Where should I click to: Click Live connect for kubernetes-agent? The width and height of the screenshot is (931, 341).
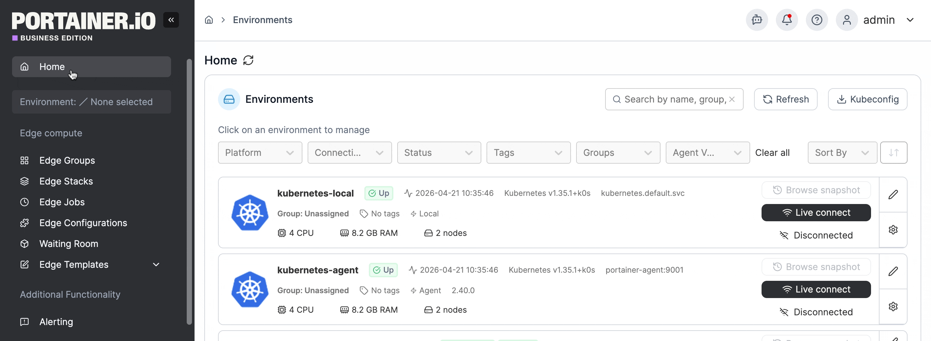point(816,289)
